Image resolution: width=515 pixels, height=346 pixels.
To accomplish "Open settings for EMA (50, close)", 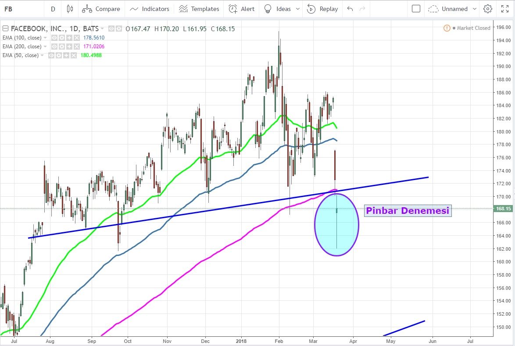I will click(x=59, y=55).
